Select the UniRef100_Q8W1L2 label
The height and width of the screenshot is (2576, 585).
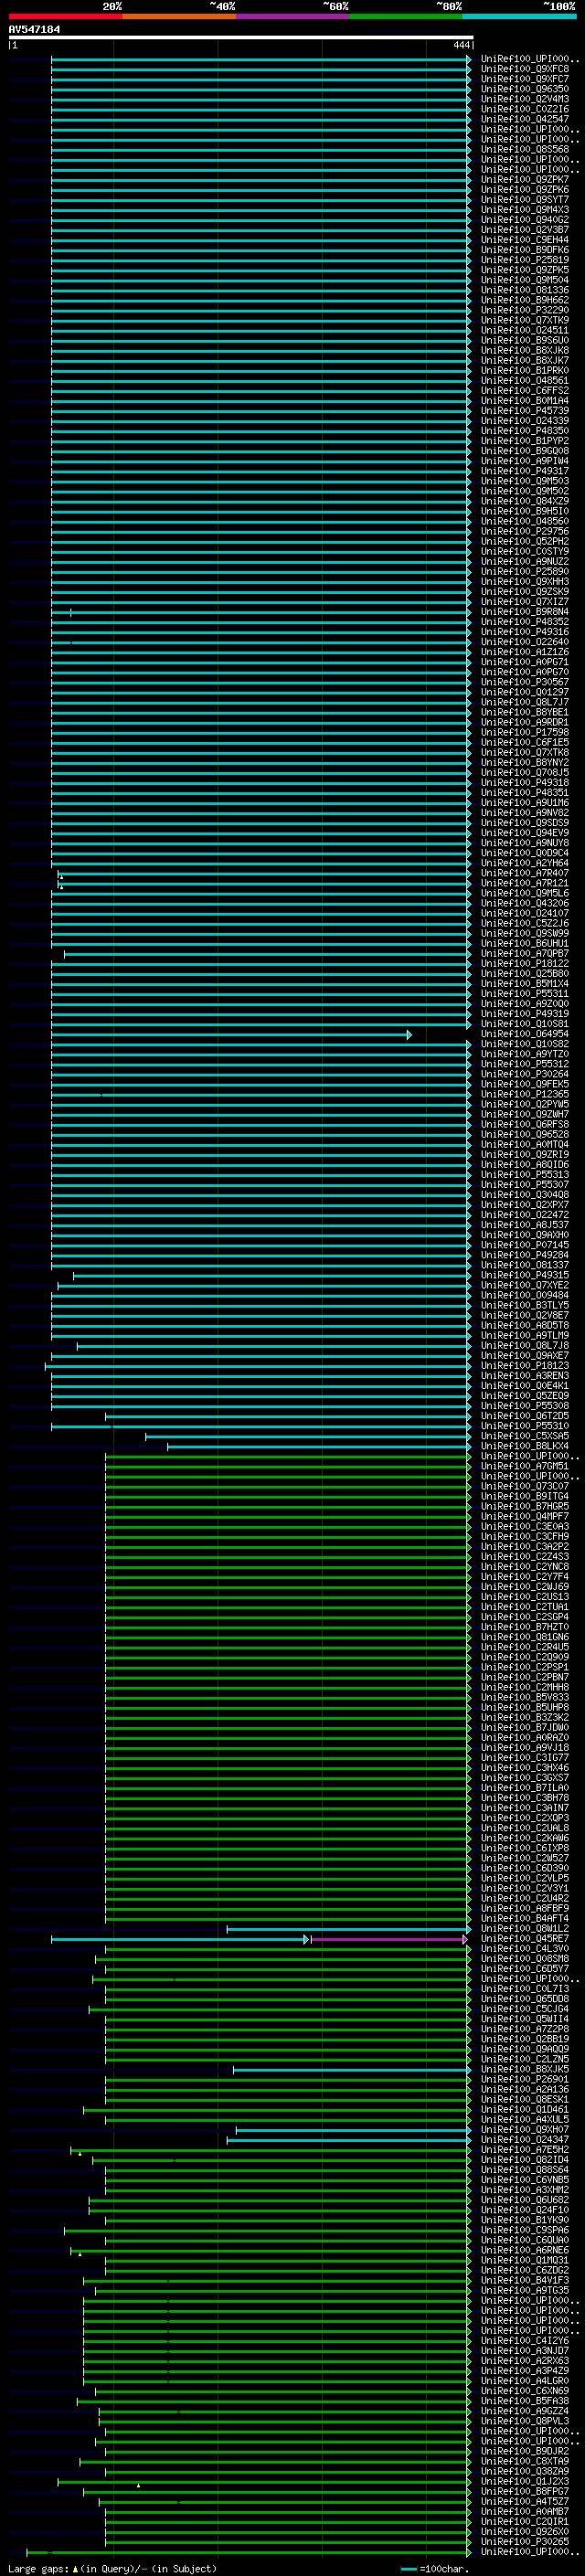point(524,1929)
